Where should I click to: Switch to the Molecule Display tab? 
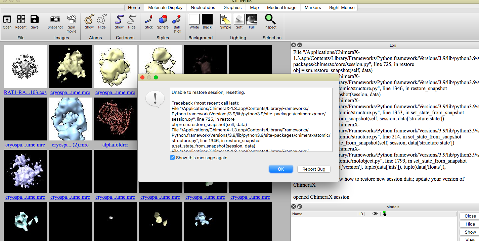pyautogui.click(x=165, y=7)
